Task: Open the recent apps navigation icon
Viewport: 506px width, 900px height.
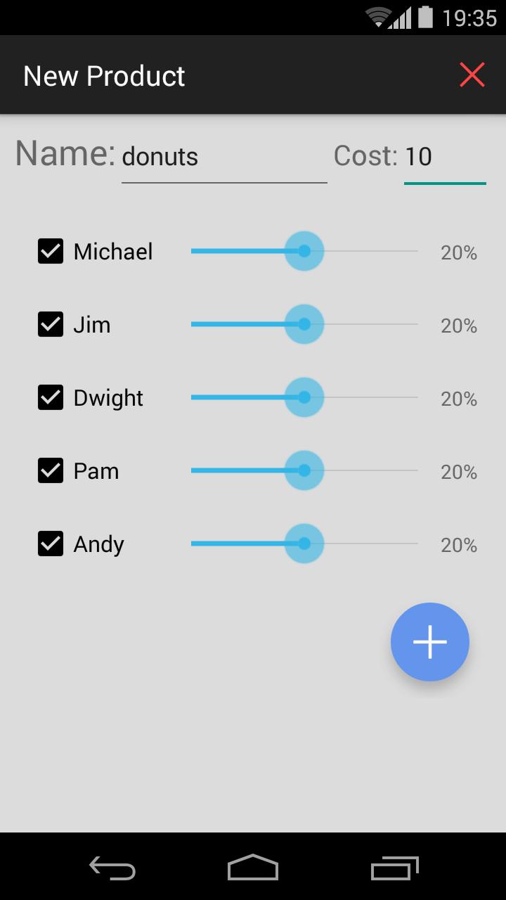Action: coord(394,868)
